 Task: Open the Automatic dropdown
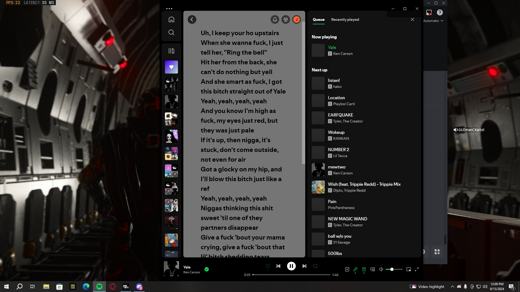click(x=433, y=21)
